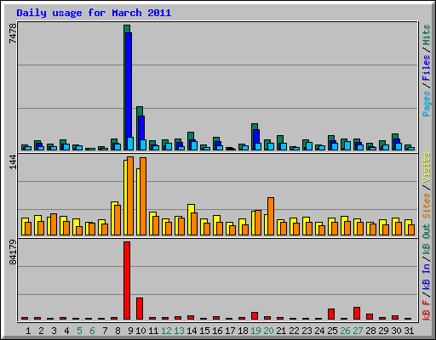
Task: Click the day 20 green axis label
Action: point(268,331)
